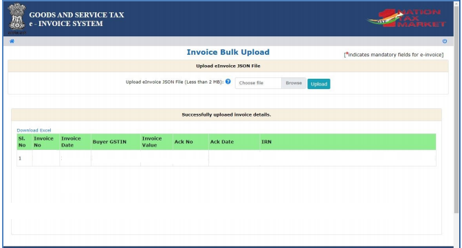462x248 pixels.
Task: Click the One Nation Tax Market logo
Action: point(406,18)
